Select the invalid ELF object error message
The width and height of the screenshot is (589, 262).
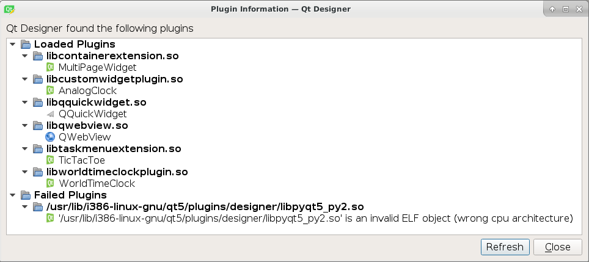pyautogui.click(x=315, y=219)
